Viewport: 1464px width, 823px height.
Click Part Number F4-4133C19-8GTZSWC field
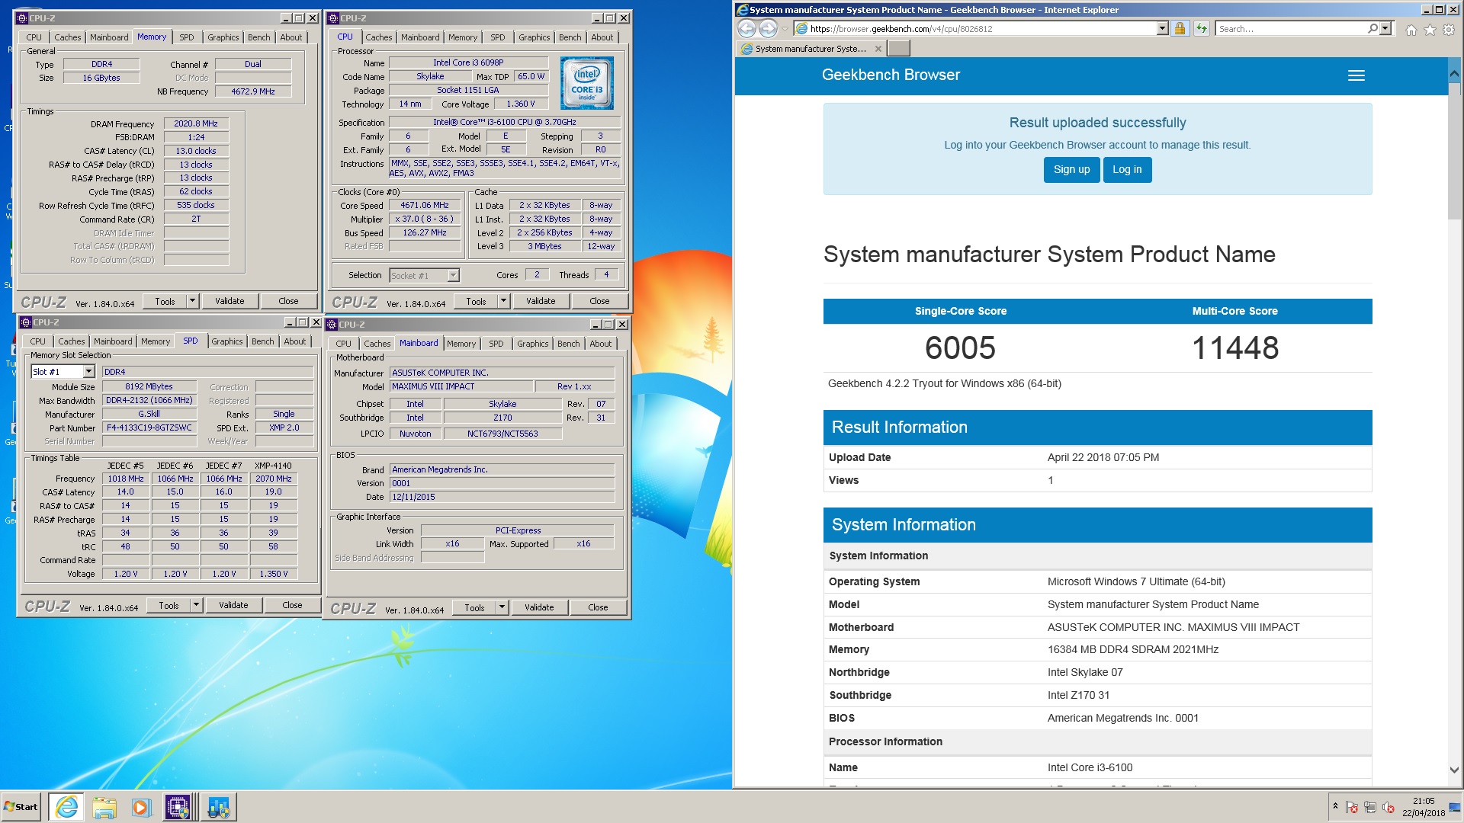tap(149, 428)
